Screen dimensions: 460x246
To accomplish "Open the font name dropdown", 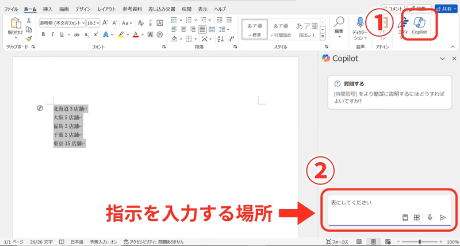I will click(x=83, y=23).
